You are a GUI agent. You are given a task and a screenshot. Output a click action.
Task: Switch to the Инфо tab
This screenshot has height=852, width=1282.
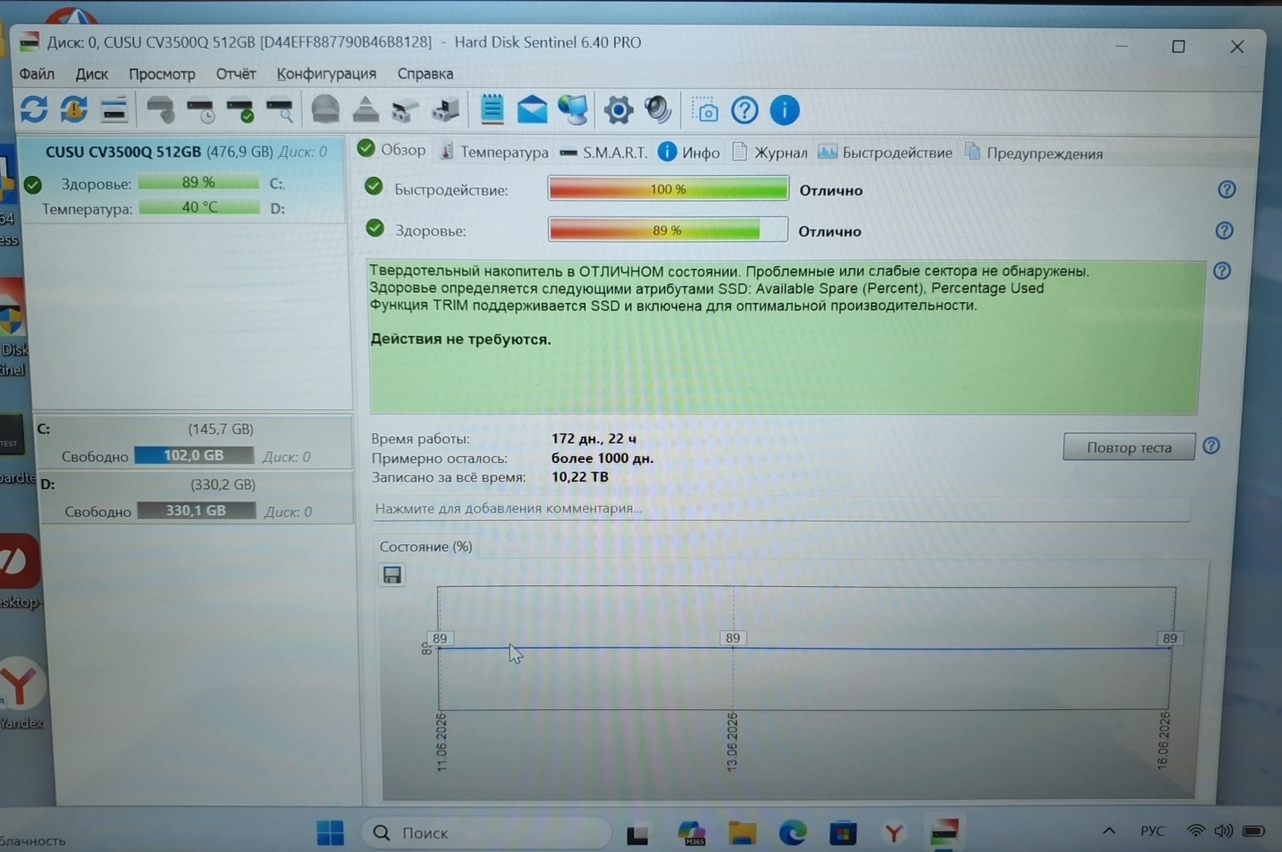coord(689,152)
